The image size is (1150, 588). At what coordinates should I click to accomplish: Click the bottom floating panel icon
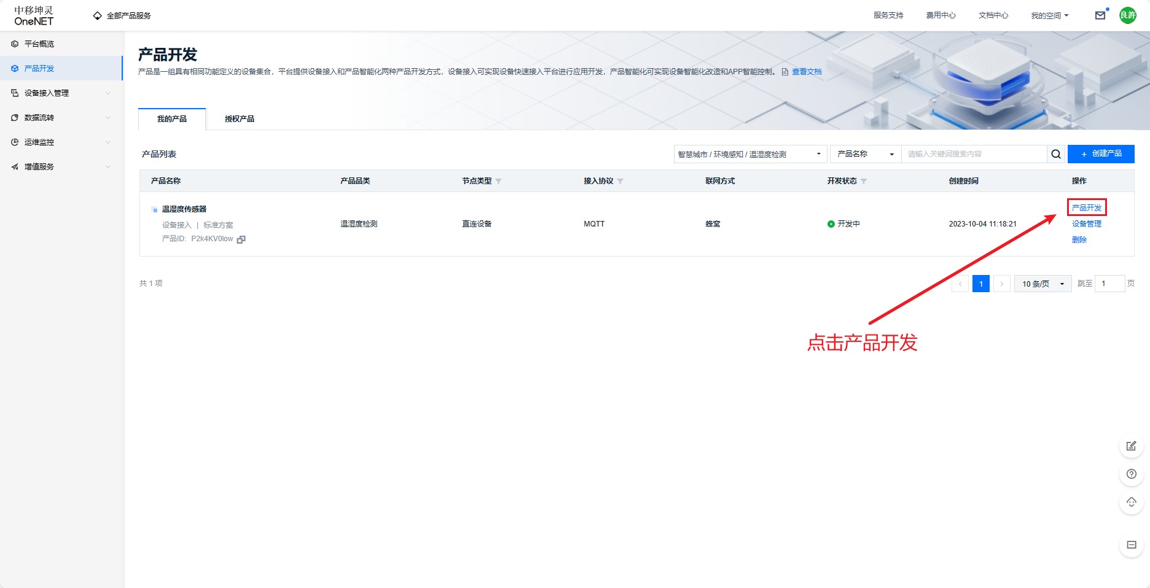[x=1132, y=545]
